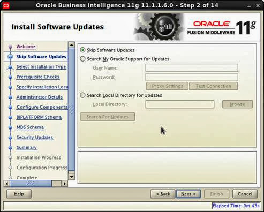The image size is (264, 212).
Task: Select Skip Software Updates step in sidebar
Action: (41, 57)
